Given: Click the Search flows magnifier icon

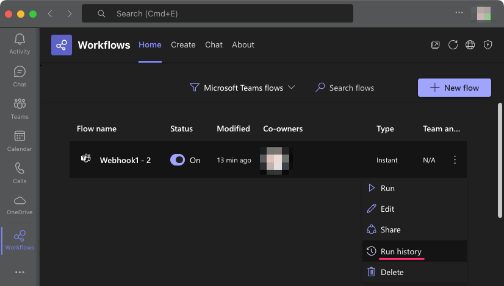Looking at the screenshot, I should click(x=320, y=87).
